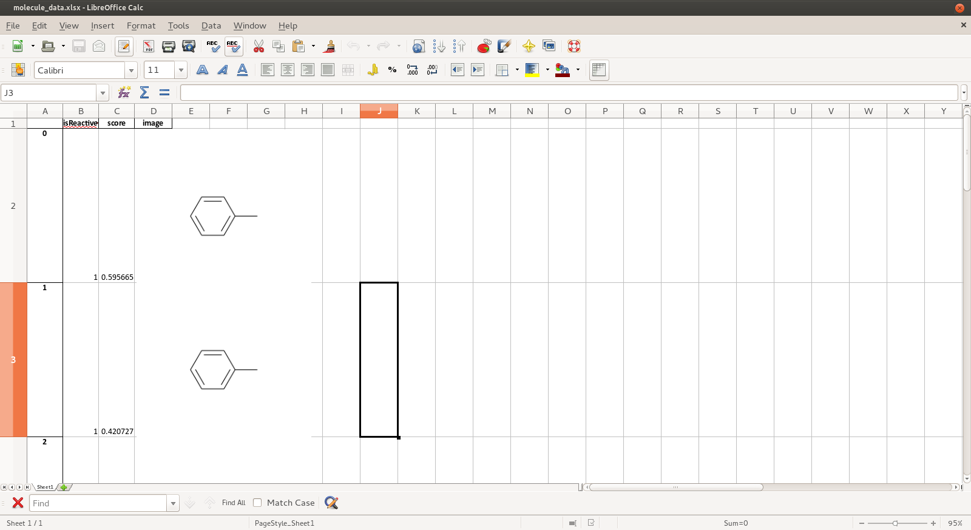Open the LibreOffice Help lifebuoy
Viewport: 971px width, 530px height.
[x=573, y=46]
